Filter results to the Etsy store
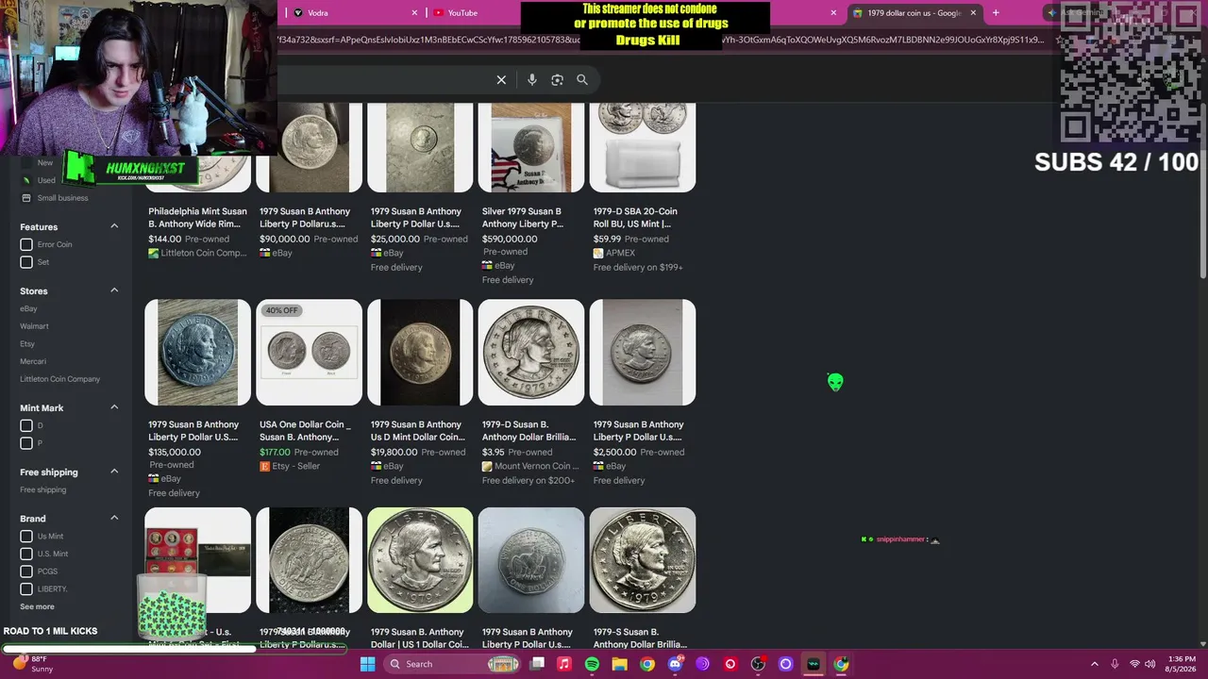 (27, 344)
